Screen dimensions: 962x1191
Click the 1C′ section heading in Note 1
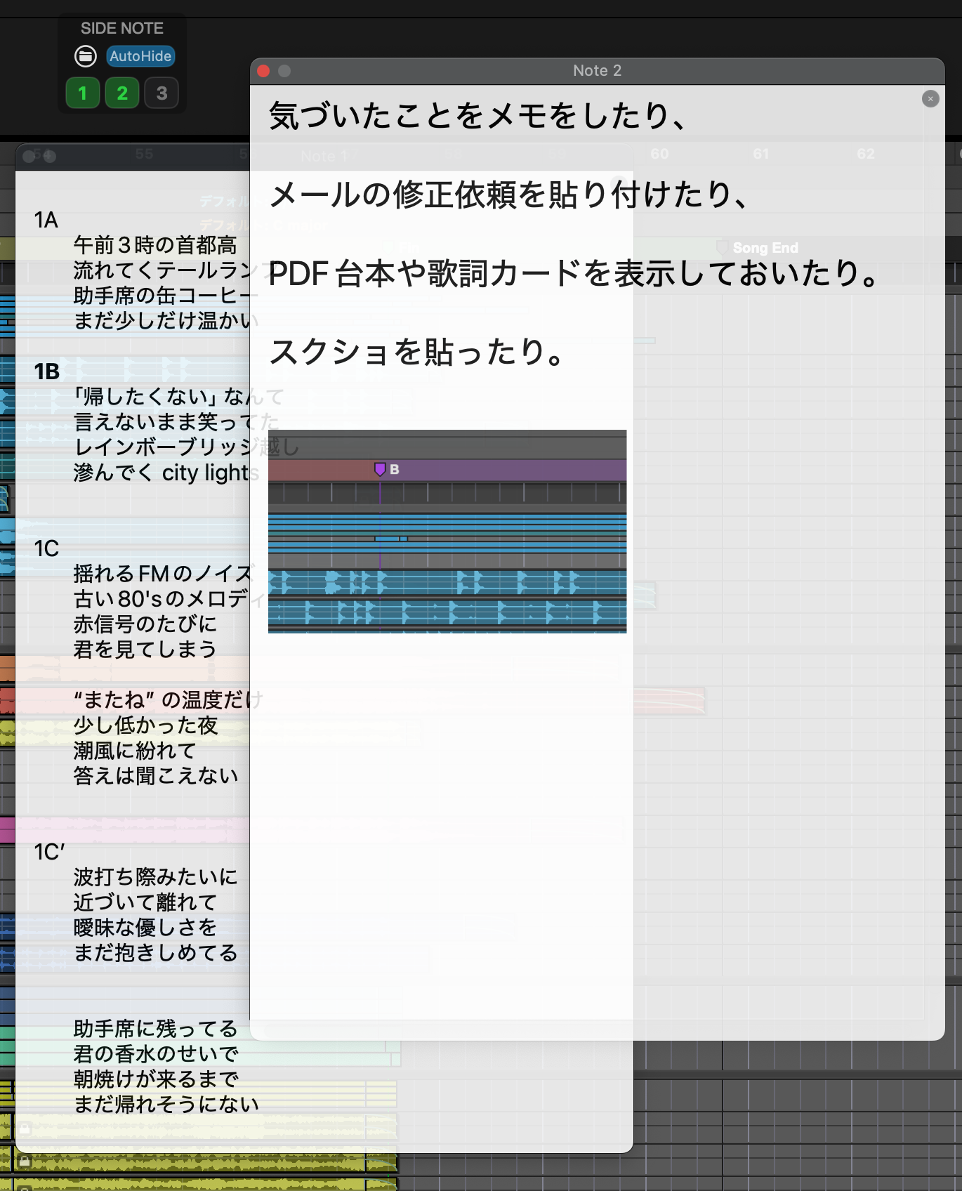click(x=49, y=852)
